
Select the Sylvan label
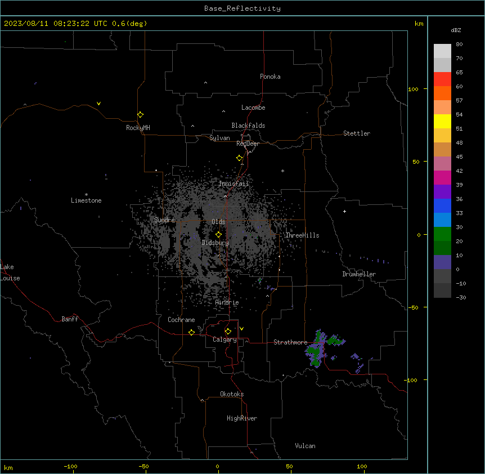pos(219,138)
